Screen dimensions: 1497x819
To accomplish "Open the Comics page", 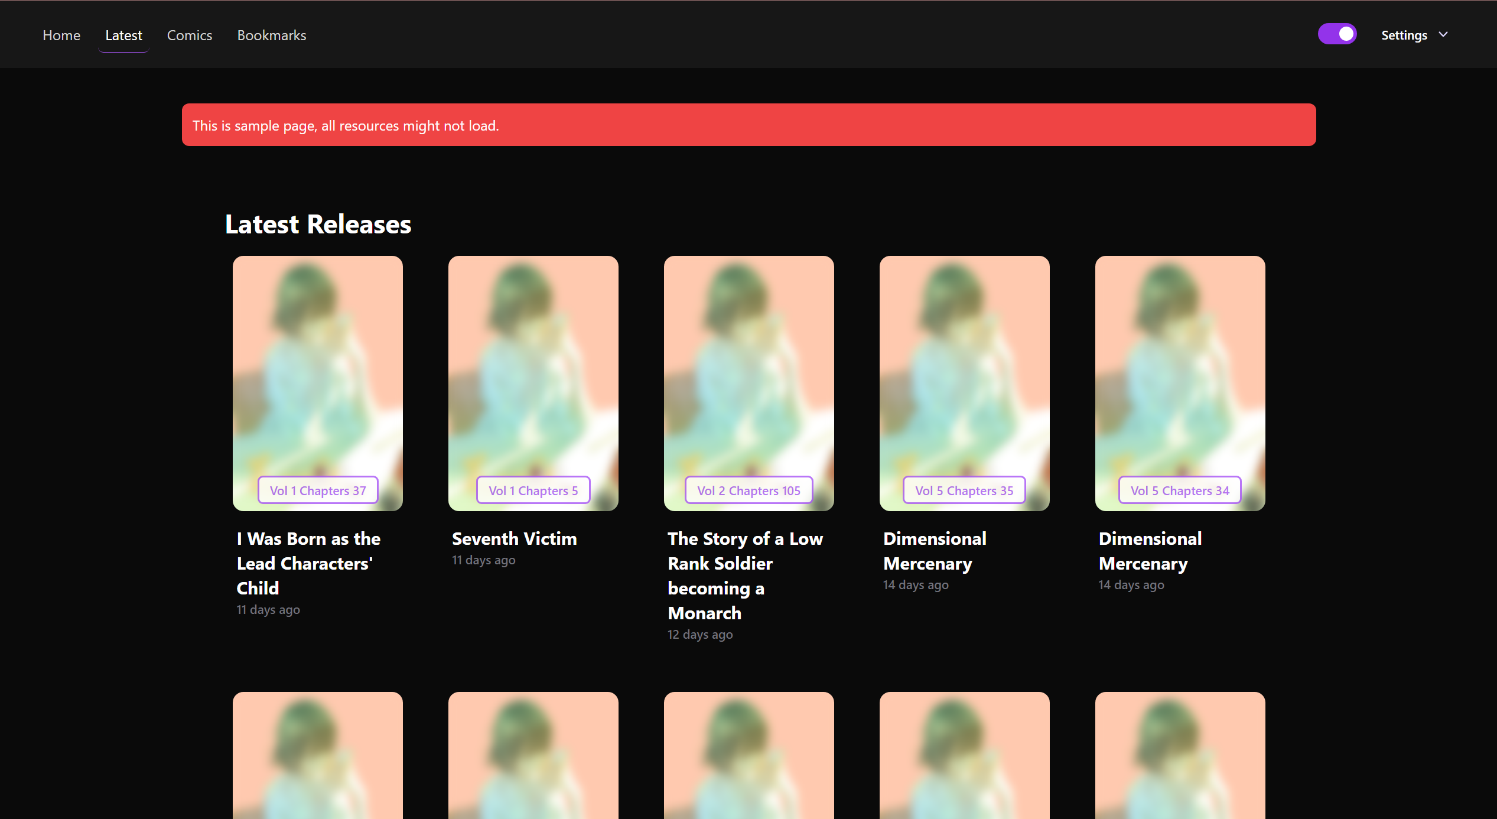I will [x=189, y=35].
